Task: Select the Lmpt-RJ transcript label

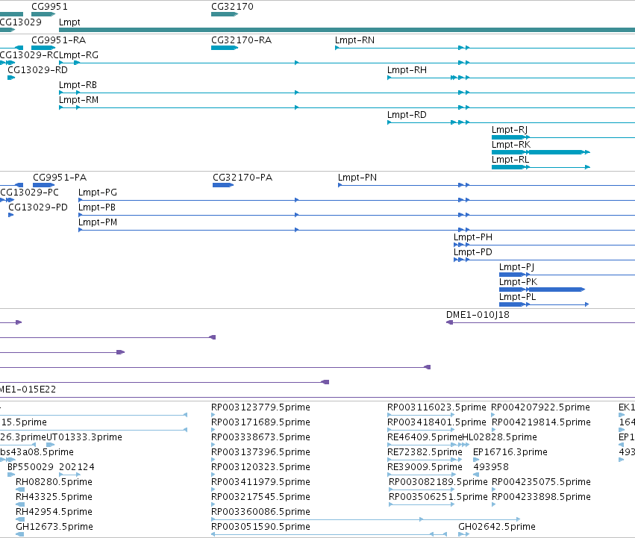Action: (x=509, y=130)
